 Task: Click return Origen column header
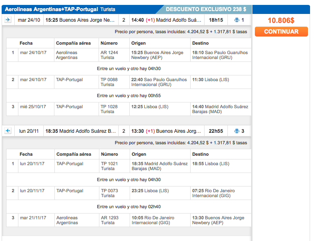click(x=139, y=154)
